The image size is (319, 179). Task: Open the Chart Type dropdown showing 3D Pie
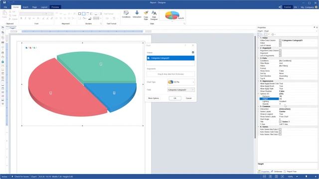[x=181, y=82]
